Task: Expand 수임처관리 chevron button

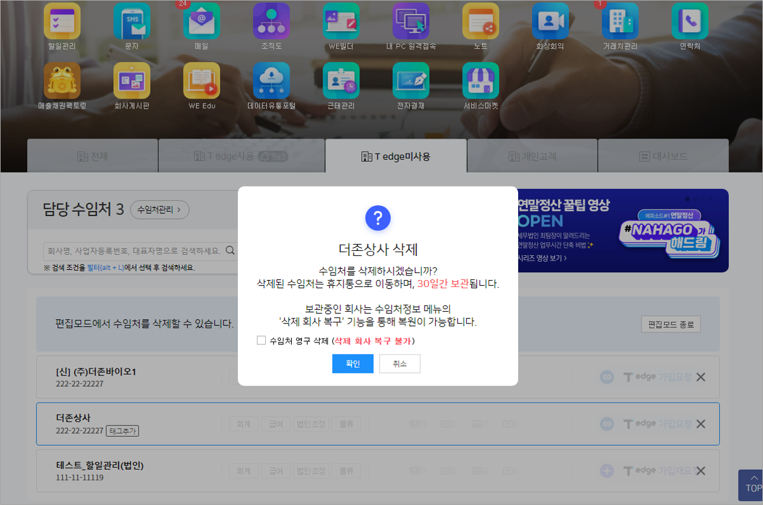Action: point(159,210)
